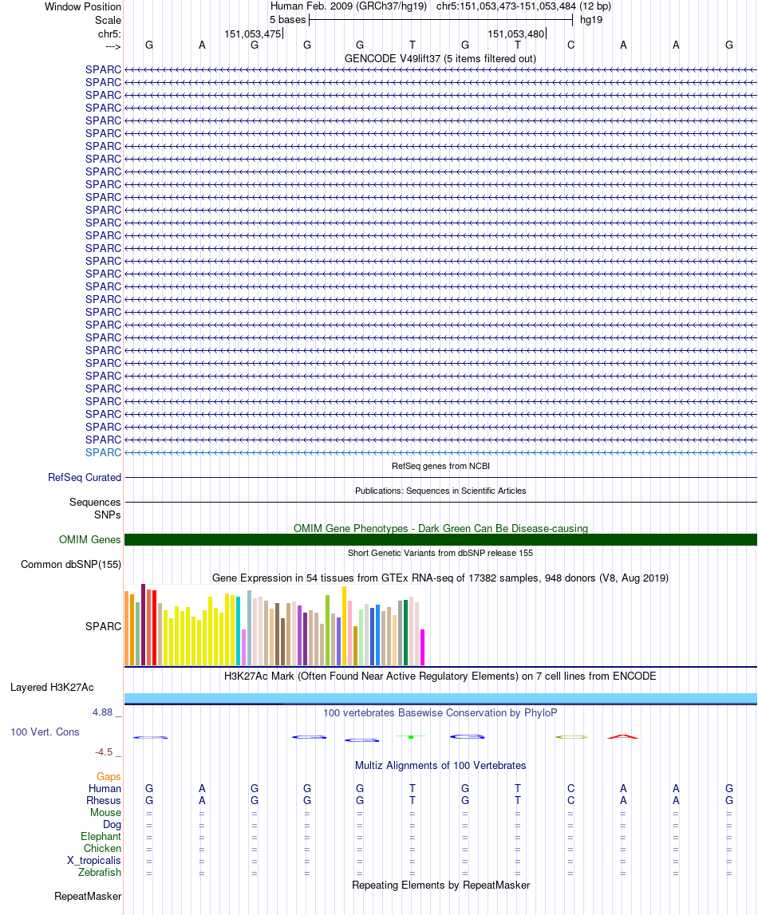Click the RefSeq Curated intron line
This screenshot has width=758, height=915.
click(440, 477)
